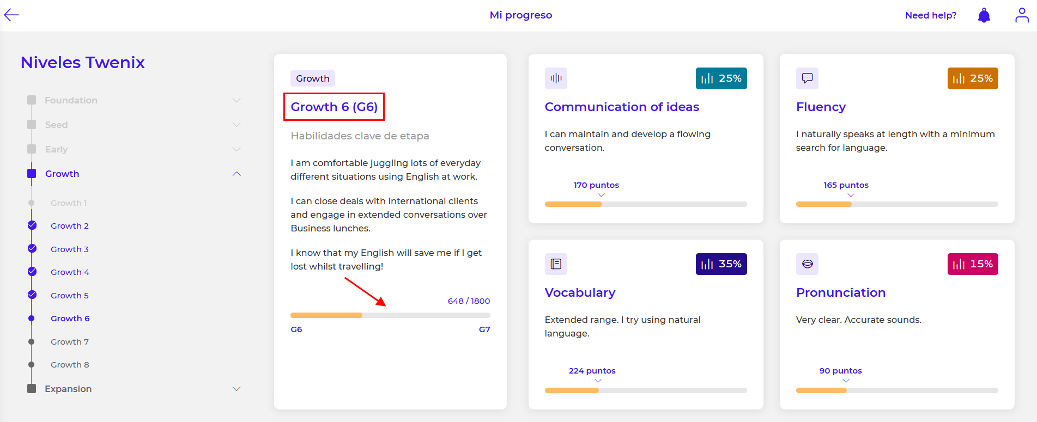Open the Growth 6 (G6) title
The image size is (1037, 422).
[x=334, y=107]
